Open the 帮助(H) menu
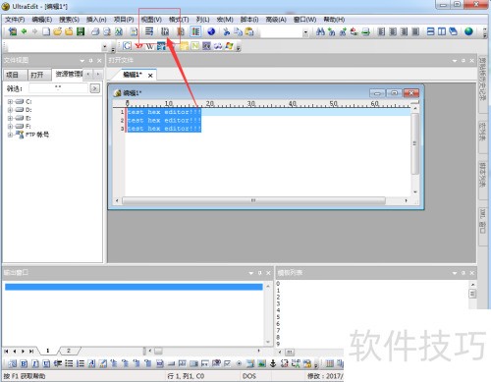Viewport: 491px width, 382px height. (x=334, y=20)
